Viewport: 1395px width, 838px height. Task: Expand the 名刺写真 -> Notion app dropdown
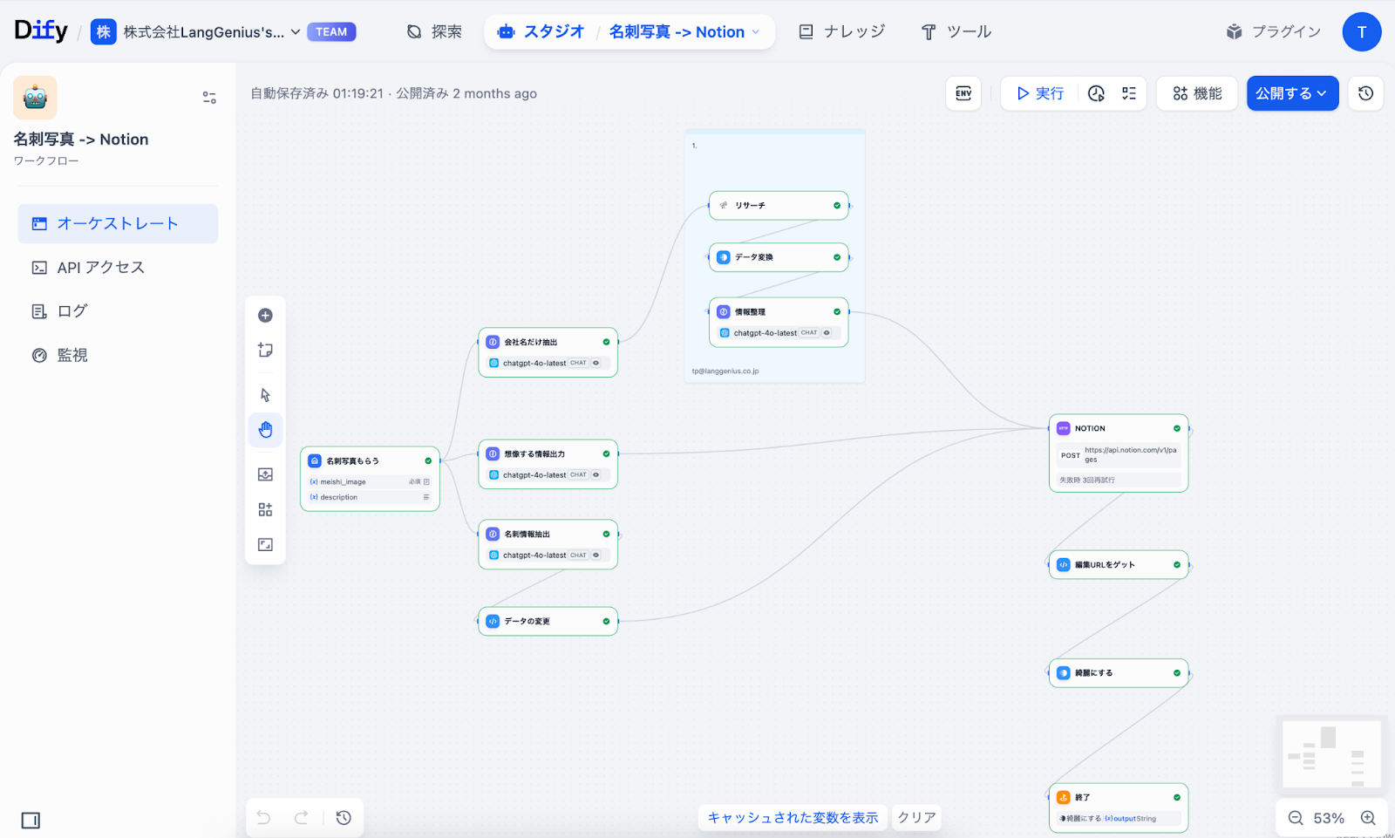[x=684, y=32]
